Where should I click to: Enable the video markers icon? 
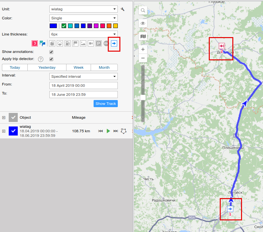91,43
